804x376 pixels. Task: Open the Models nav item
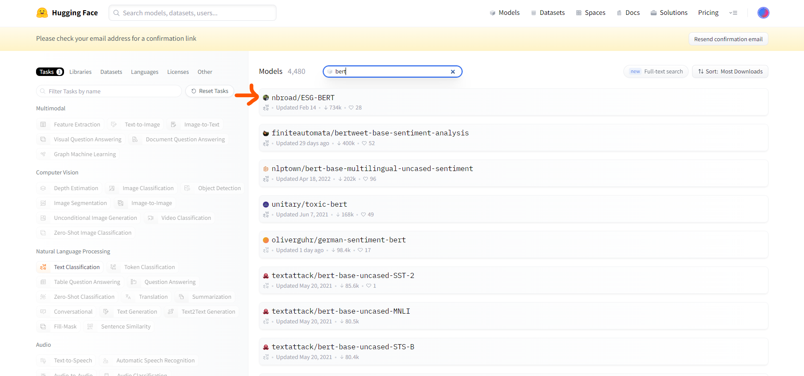tap(505, 13)
